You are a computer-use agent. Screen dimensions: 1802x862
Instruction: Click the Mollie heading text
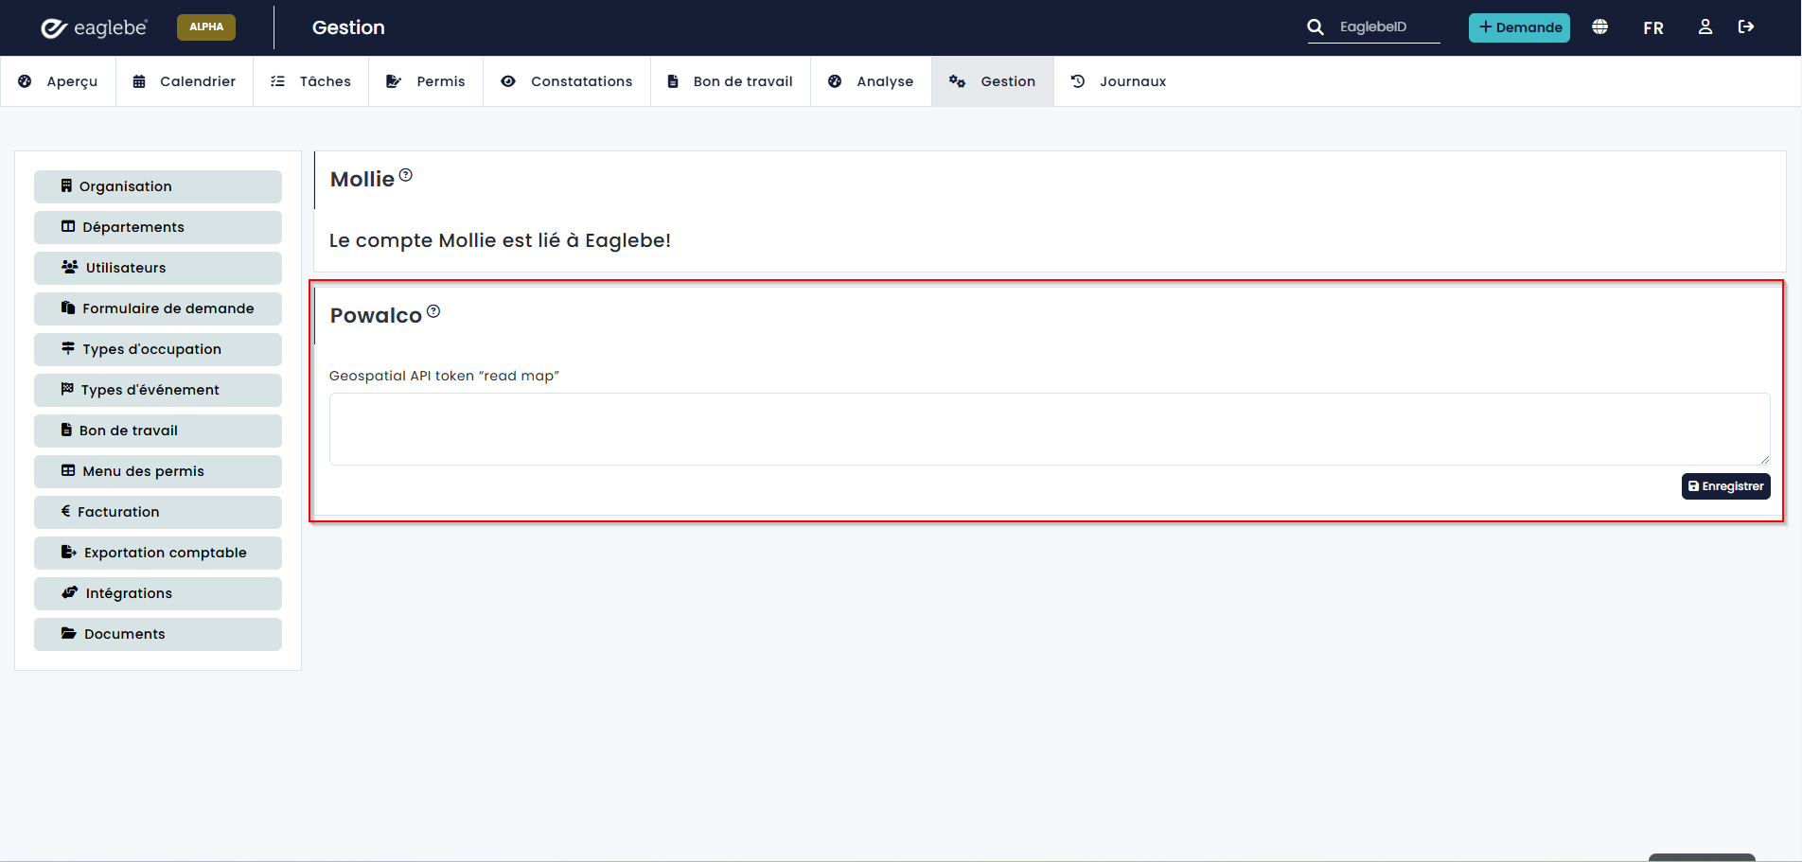pos(362,180)
